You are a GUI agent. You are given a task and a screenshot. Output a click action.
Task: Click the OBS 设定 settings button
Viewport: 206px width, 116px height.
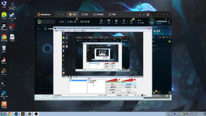(x=113, y=84)
